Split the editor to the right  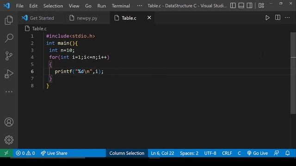point(277,18)
